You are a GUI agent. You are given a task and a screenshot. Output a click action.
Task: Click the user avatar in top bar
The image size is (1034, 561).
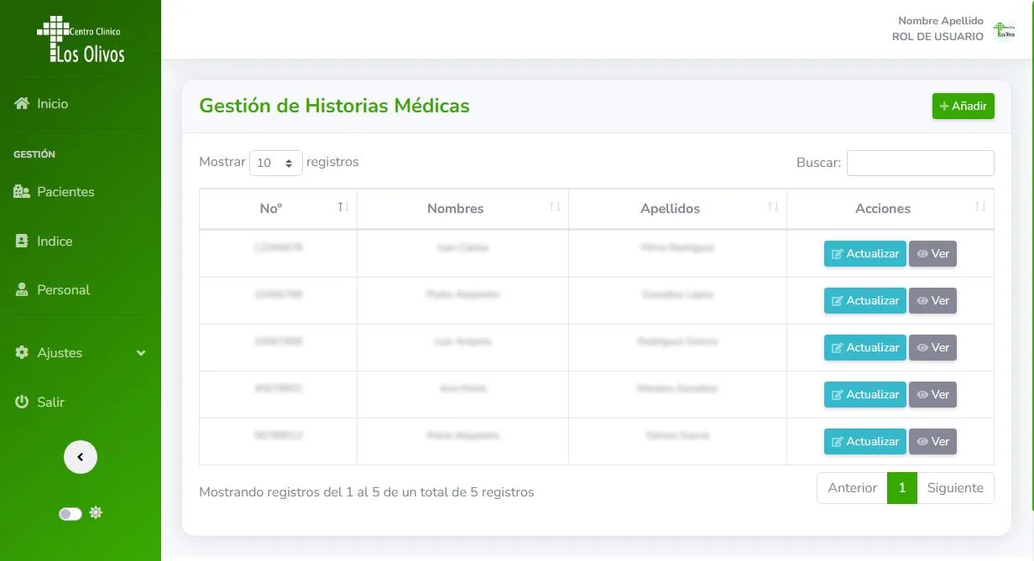1004,30
